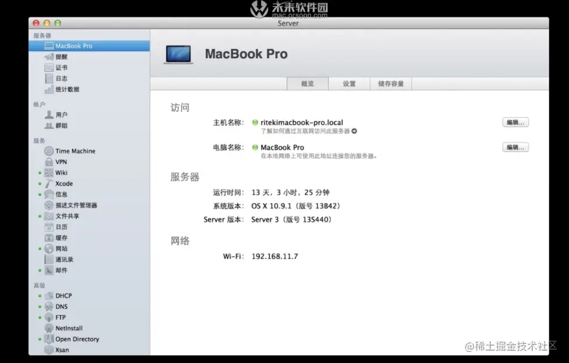Click the large MacBook Pro header image

(x=178, y=54)
